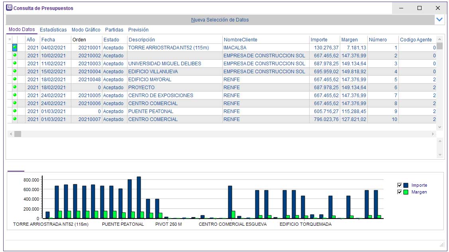449x252 pixels.
Task: Click the resize grip in the status bar
Action: point(441,245)
